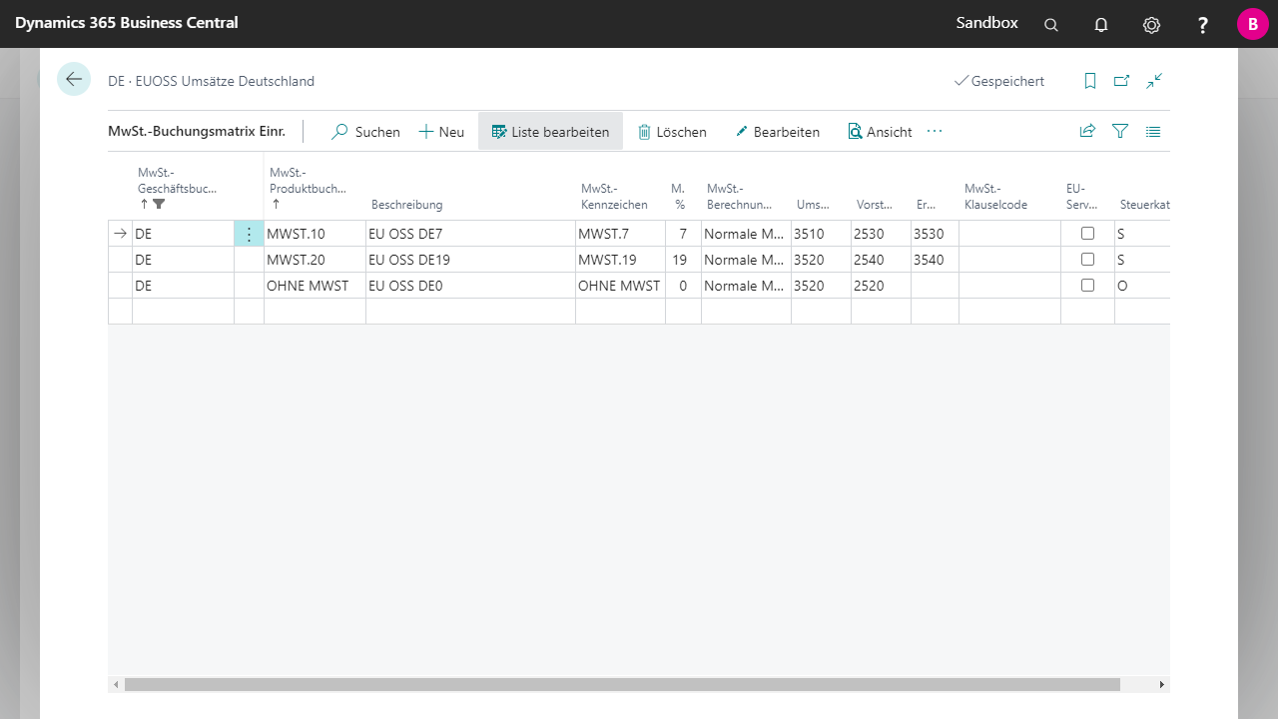Screen dimensions: 1278x719
Task: Toggle the filter pane icon
Action: (1120, 131)
